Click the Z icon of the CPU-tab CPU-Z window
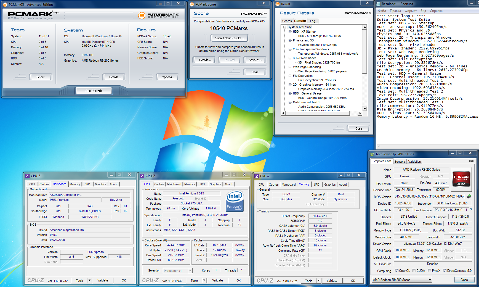The image size is (479, 287). point(142,176)
